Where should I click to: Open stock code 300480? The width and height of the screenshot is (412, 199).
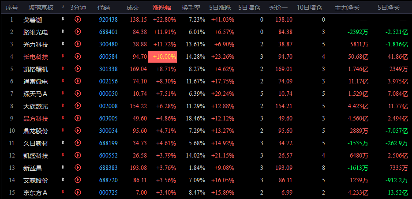(x=108, y=45)
